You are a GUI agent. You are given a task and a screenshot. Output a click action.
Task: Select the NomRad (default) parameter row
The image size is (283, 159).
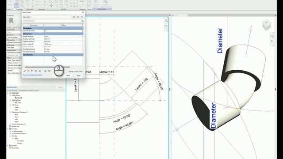coord(53,52)
